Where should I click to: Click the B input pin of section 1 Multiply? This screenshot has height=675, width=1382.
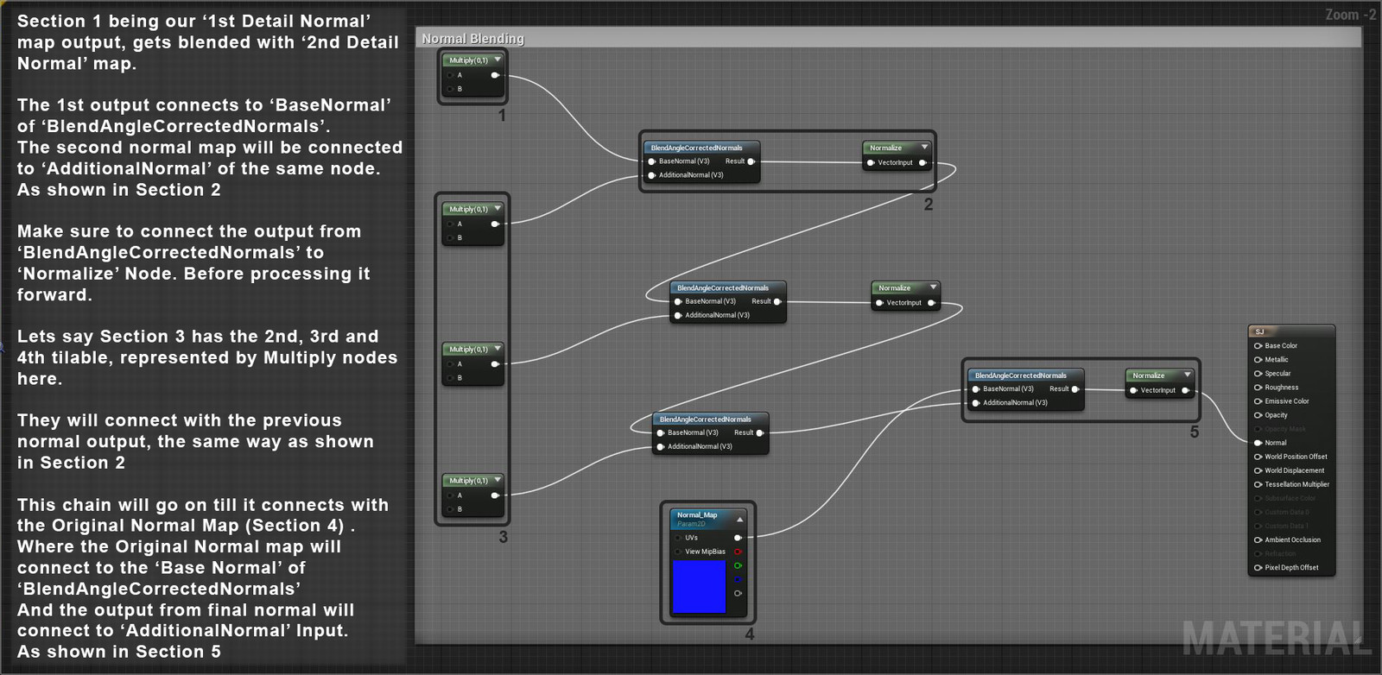451,89
